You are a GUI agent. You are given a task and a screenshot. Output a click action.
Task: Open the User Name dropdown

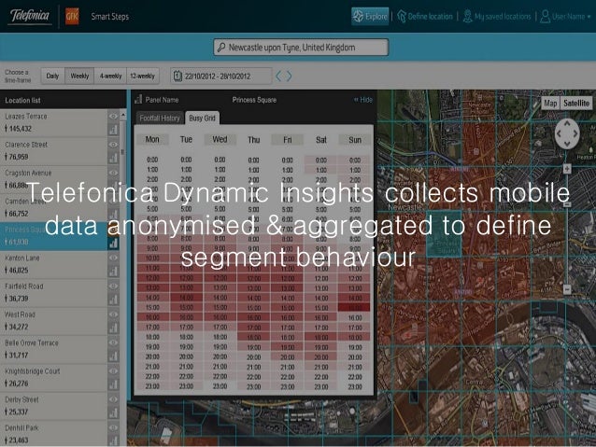point(565,17)
